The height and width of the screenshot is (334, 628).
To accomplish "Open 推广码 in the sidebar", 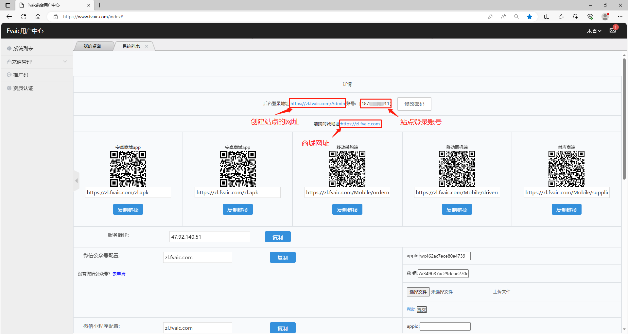I will [x=21, y=75].
